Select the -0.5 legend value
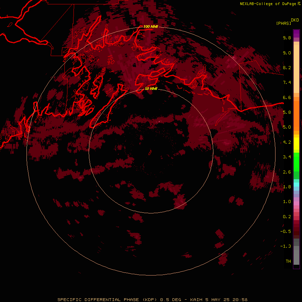The width and height of the screenshot is (302, 302). click(286, 231)
